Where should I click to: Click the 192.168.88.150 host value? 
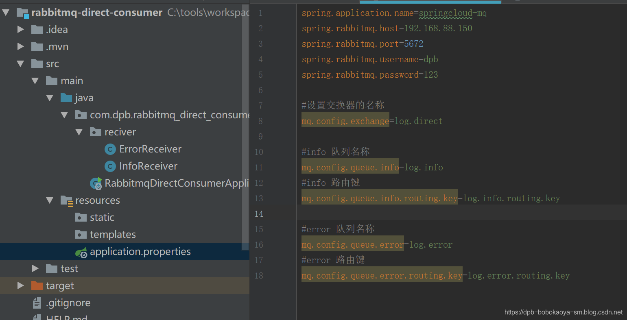(x=438, y=28)
